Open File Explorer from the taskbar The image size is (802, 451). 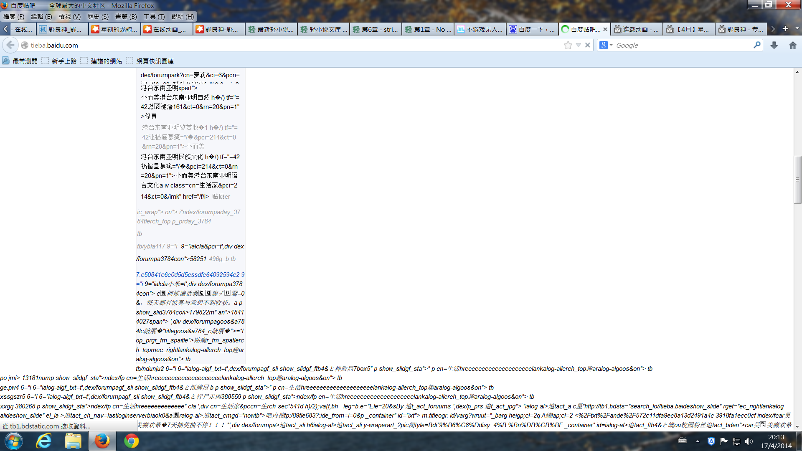(73, 441)
